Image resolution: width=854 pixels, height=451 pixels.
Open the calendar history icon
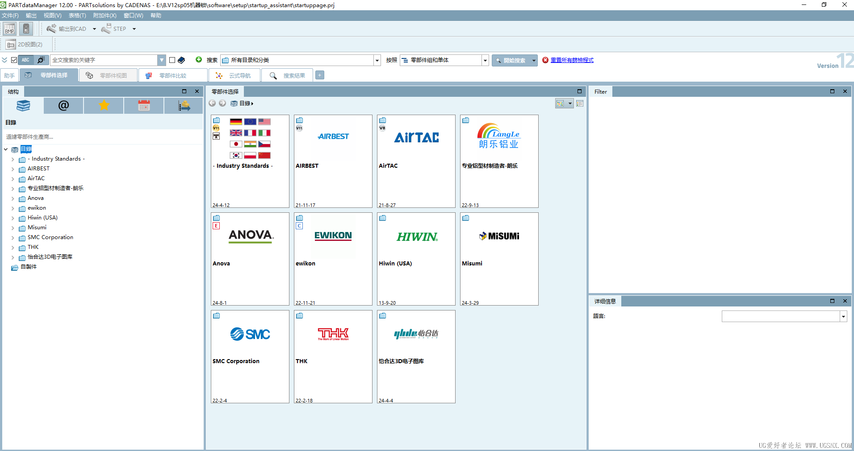tap(144, 106)
